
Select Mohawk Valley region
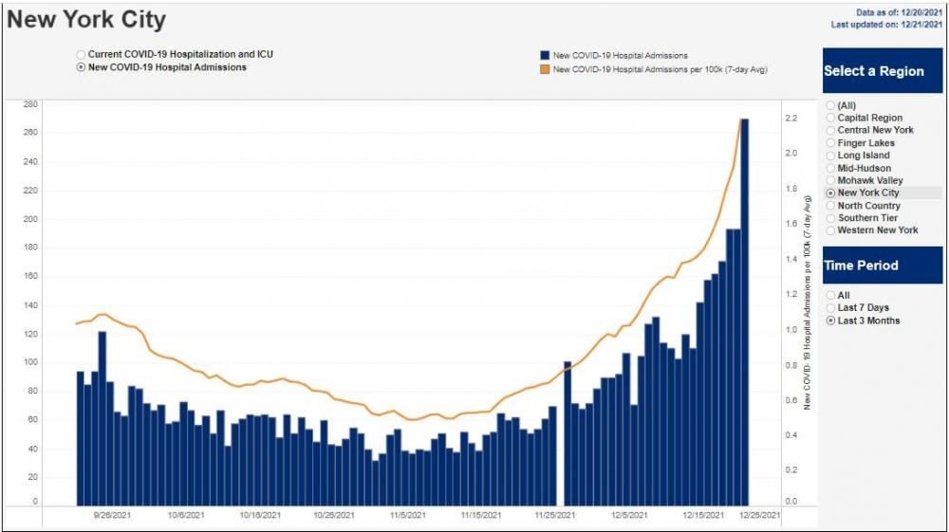point(831,180)
